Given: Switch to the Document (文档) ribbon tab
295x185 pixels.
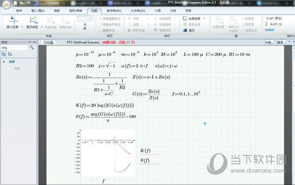Looking at the screenshot, I should (173, 11).
